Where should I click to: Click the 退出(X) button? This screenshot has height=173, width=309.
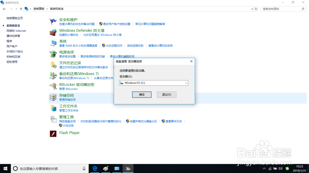167,95
